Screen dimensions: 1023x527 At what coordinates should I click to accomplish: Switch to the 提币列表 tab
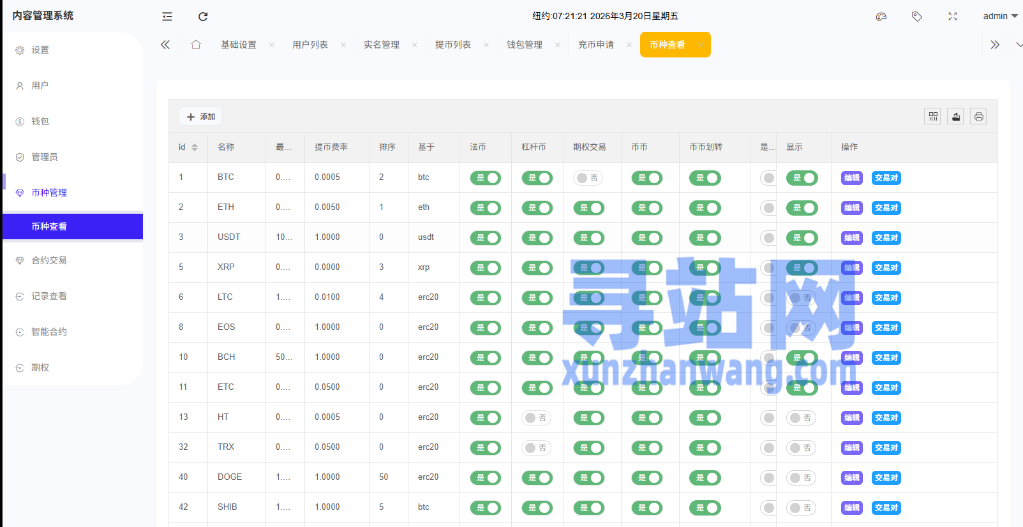click(453, 45)
